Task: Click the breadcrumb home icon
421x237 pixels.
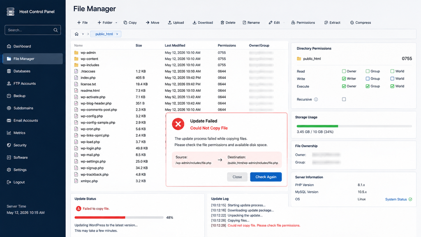Action: (76, 34)
